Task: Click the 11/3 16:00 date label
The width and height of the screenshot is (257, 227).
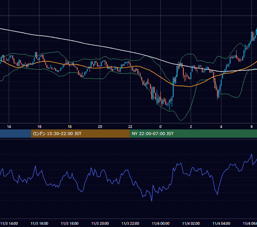Action: (39, 223)
